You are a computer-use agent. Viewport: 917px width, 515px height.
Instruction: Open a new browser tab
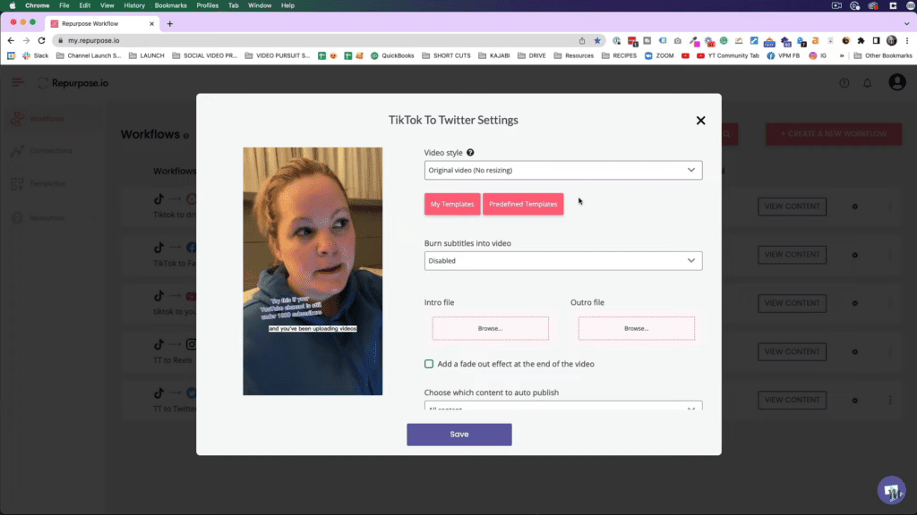(x=169, y=24)
